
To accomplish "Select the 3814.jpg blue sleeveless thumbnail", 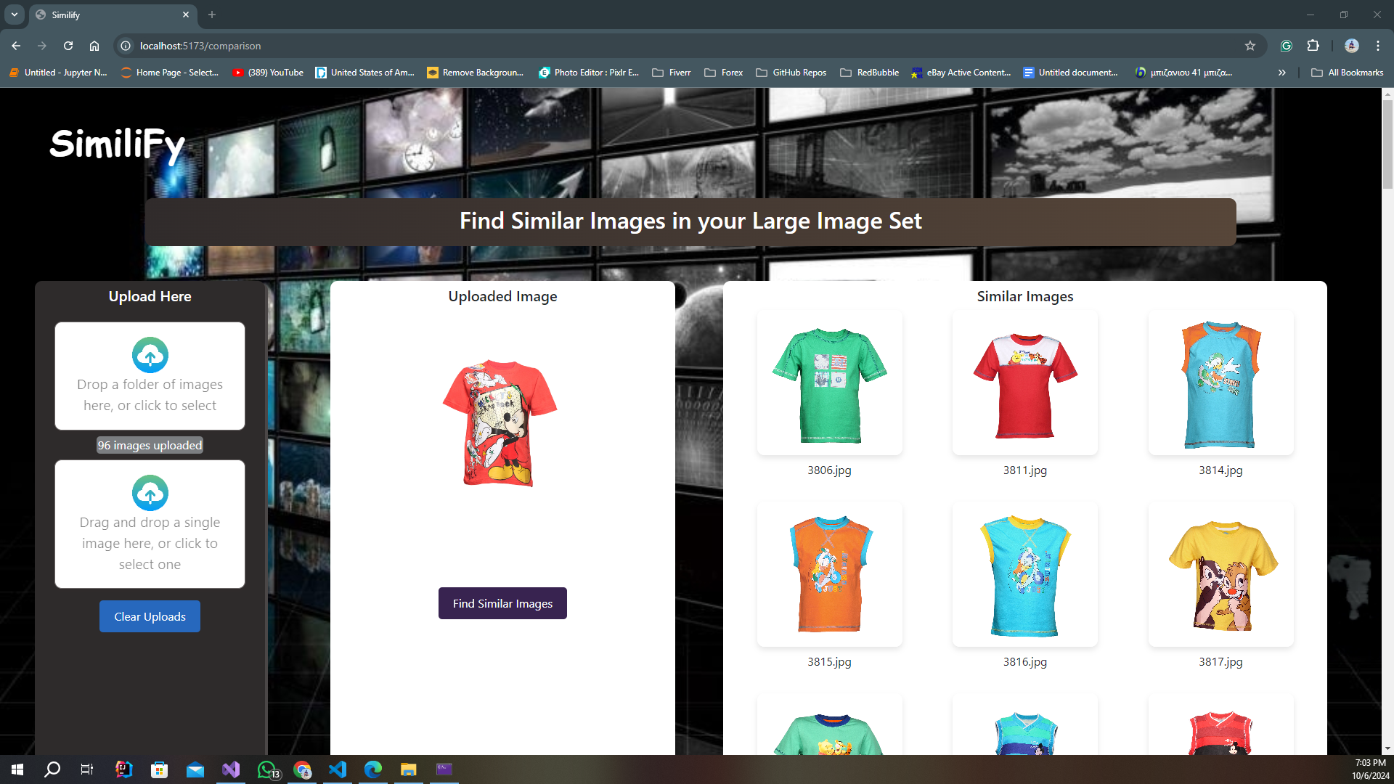I will (1220, 383).
